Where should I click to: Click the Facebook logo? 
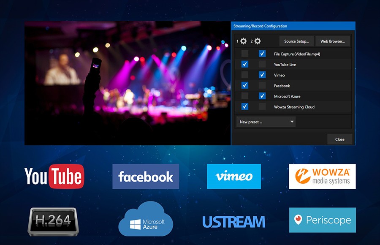146,176
